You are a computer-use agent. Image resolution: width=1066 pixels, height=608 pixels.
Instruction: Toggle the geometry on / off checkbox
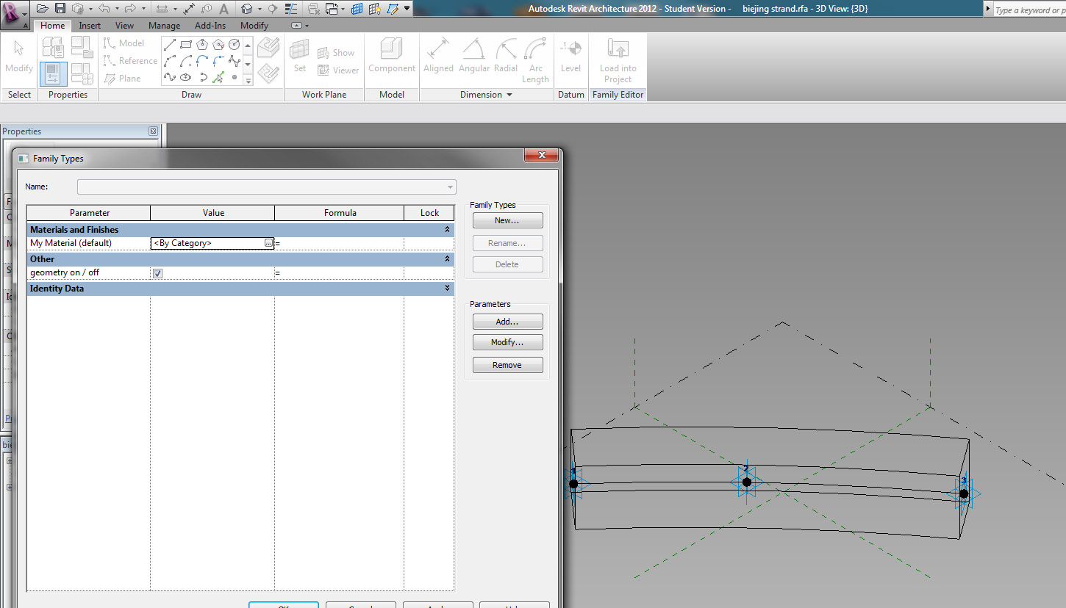pyautogui.click(x=157, y=272)
